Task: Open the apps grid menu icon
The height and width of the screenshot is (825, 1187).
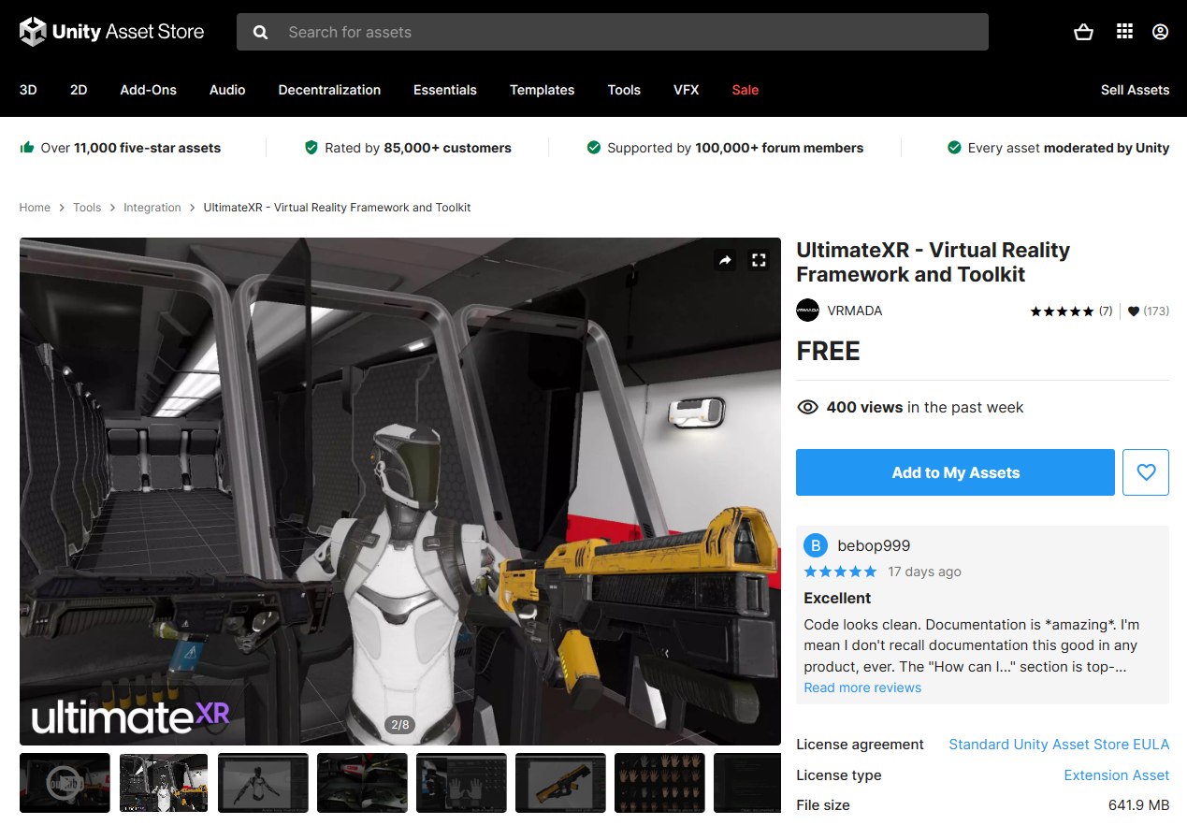Action: click(x=1124, y=32)
